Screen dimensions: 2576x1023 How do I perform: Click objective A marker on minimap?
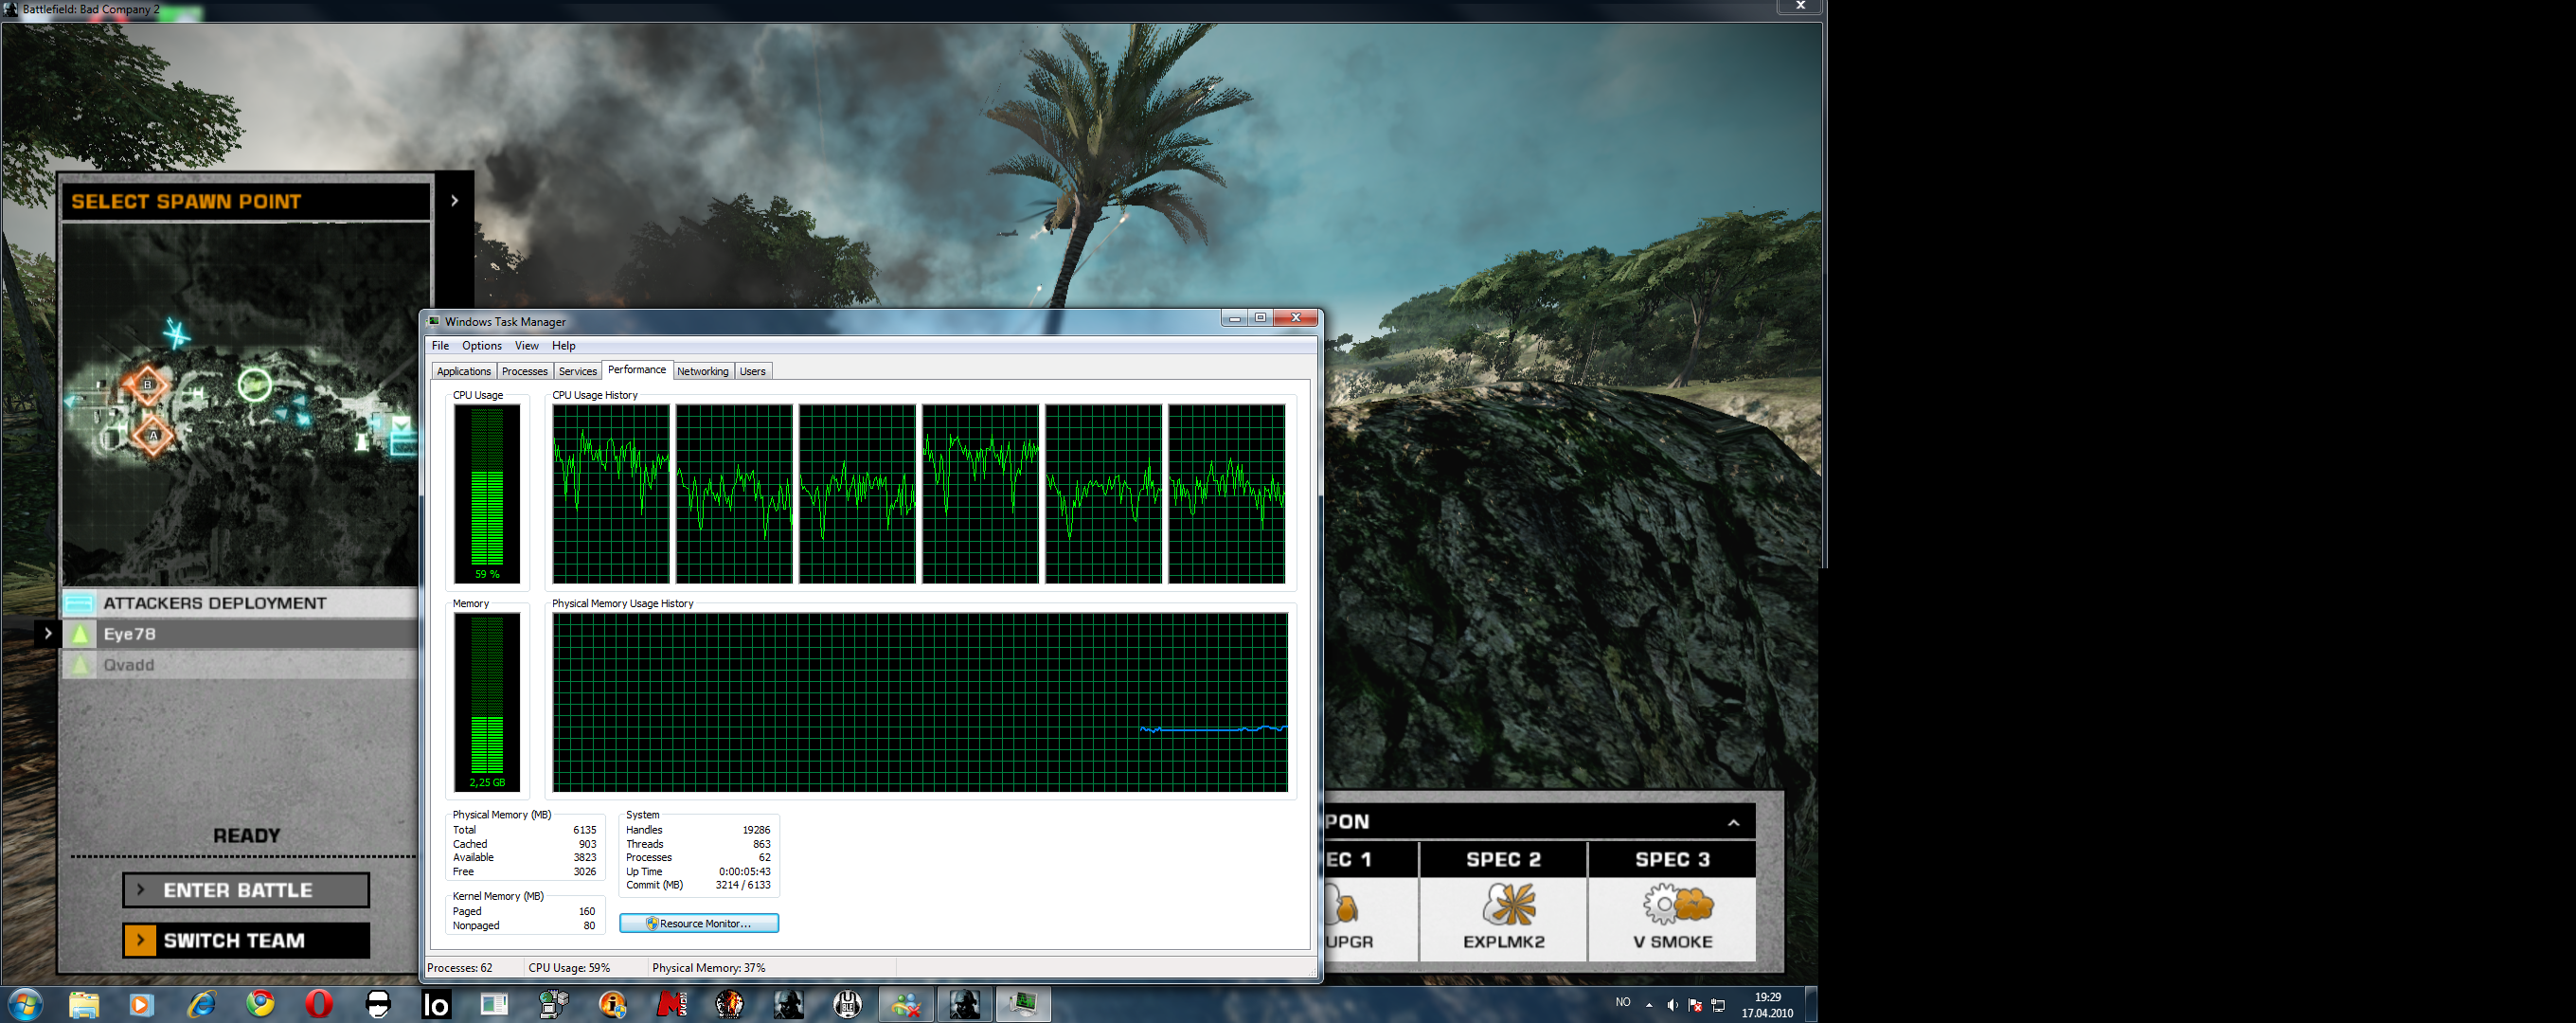pos(153,436)
